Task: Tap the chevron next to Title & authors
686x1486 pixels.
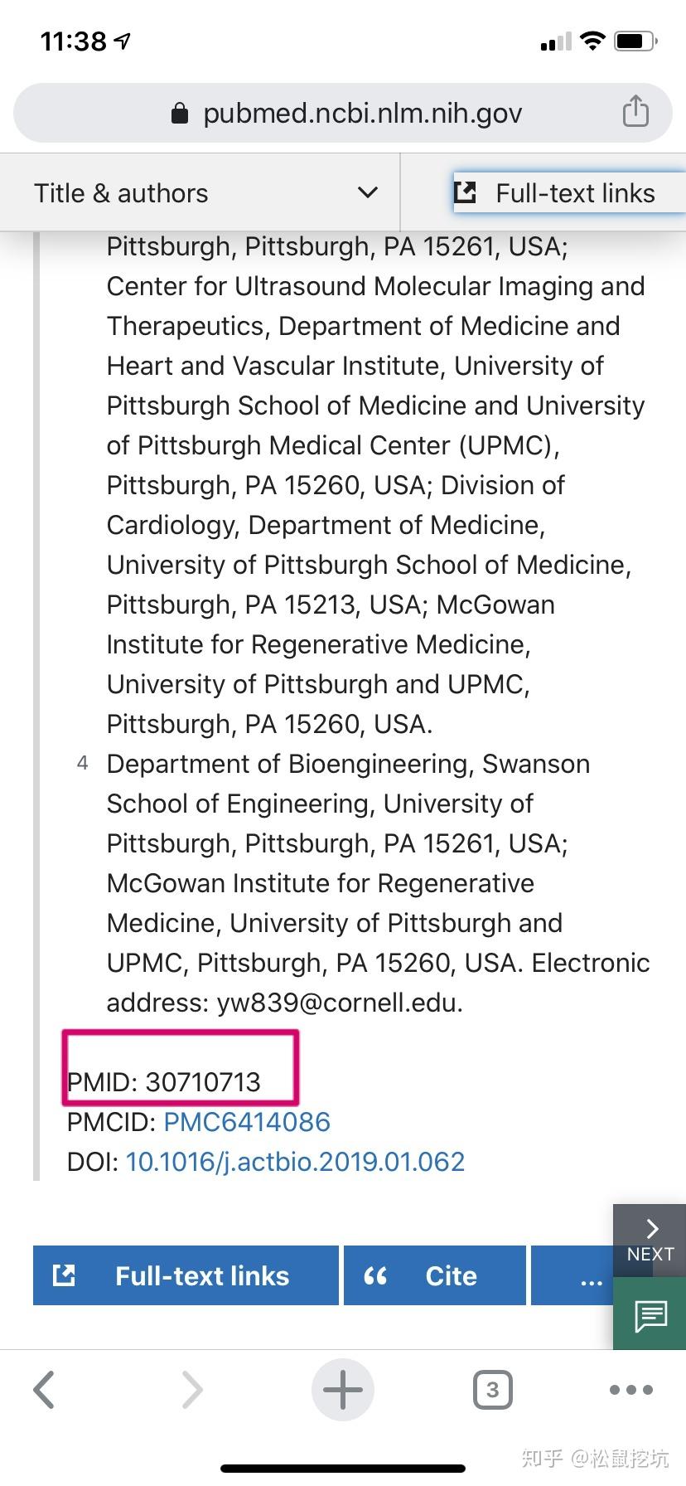Action: [x=367, y=193]
